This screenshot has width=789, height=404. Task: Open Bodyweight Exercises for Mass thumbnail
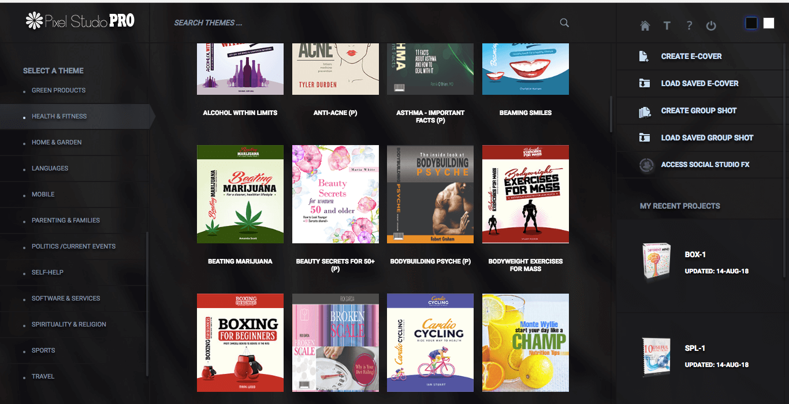[526, 194]
